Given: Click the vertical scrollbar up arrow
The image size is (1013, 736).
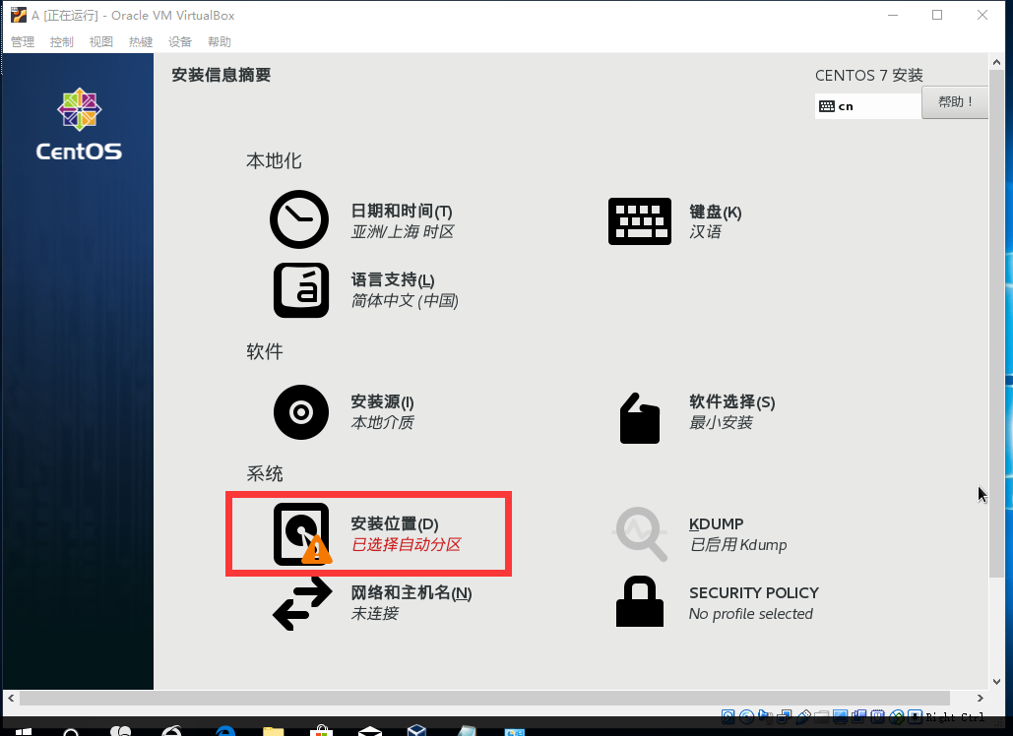Looking at the screenshot, I should coord(997,63).
